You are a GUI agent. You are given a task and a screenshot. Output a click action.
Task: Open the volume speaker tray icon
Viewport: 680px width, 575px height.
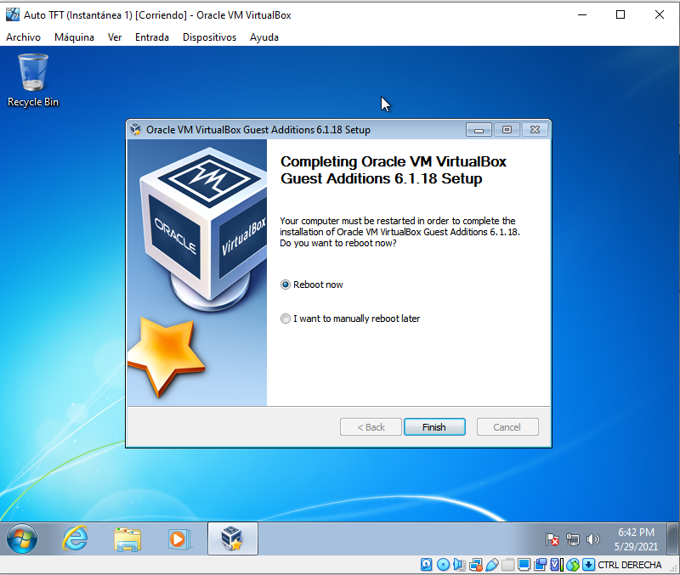pos(593,539)
